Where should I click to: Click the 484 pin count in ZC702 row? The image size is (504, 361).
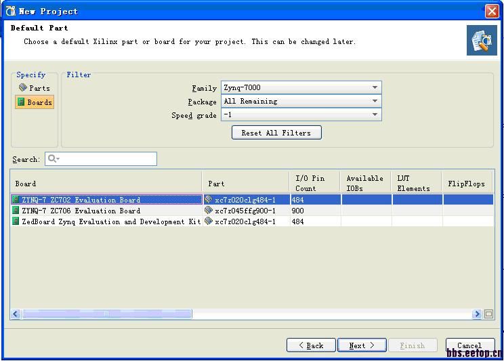(316, 200)
